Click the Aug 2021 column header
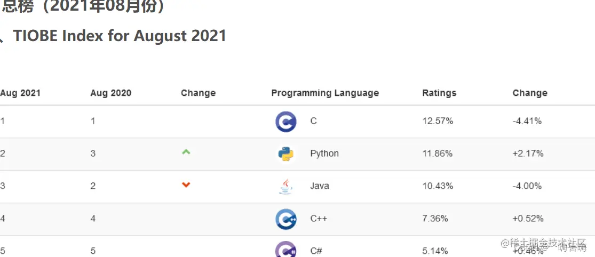The image size is (595, 257). coord(20,93)
